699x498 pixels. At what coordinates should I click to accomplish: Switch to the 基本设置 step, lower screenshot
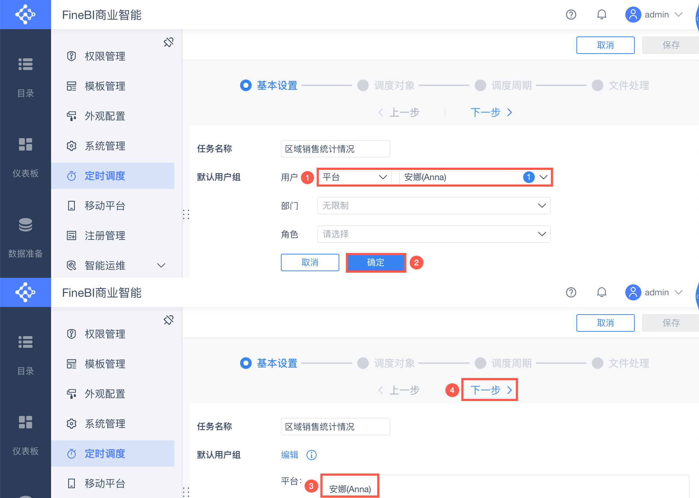(269, 363)
